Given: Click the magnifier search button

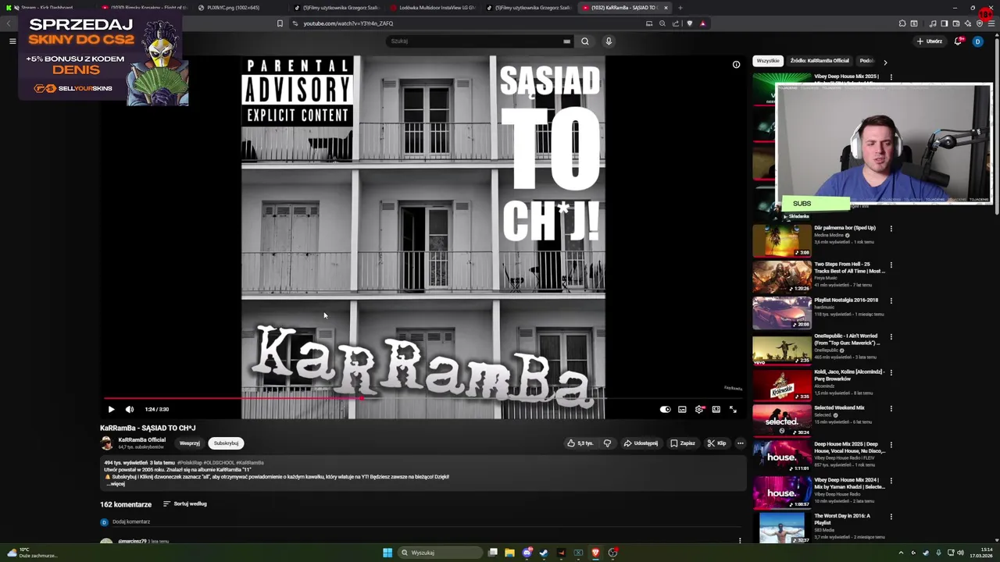Looking at the screenshot, I should pos(584,41).
